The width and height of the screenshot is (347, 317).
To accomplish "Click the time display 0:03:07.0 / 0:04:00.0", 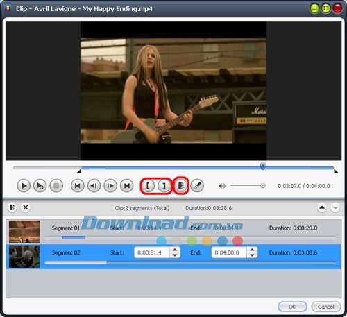I will 304,186.
